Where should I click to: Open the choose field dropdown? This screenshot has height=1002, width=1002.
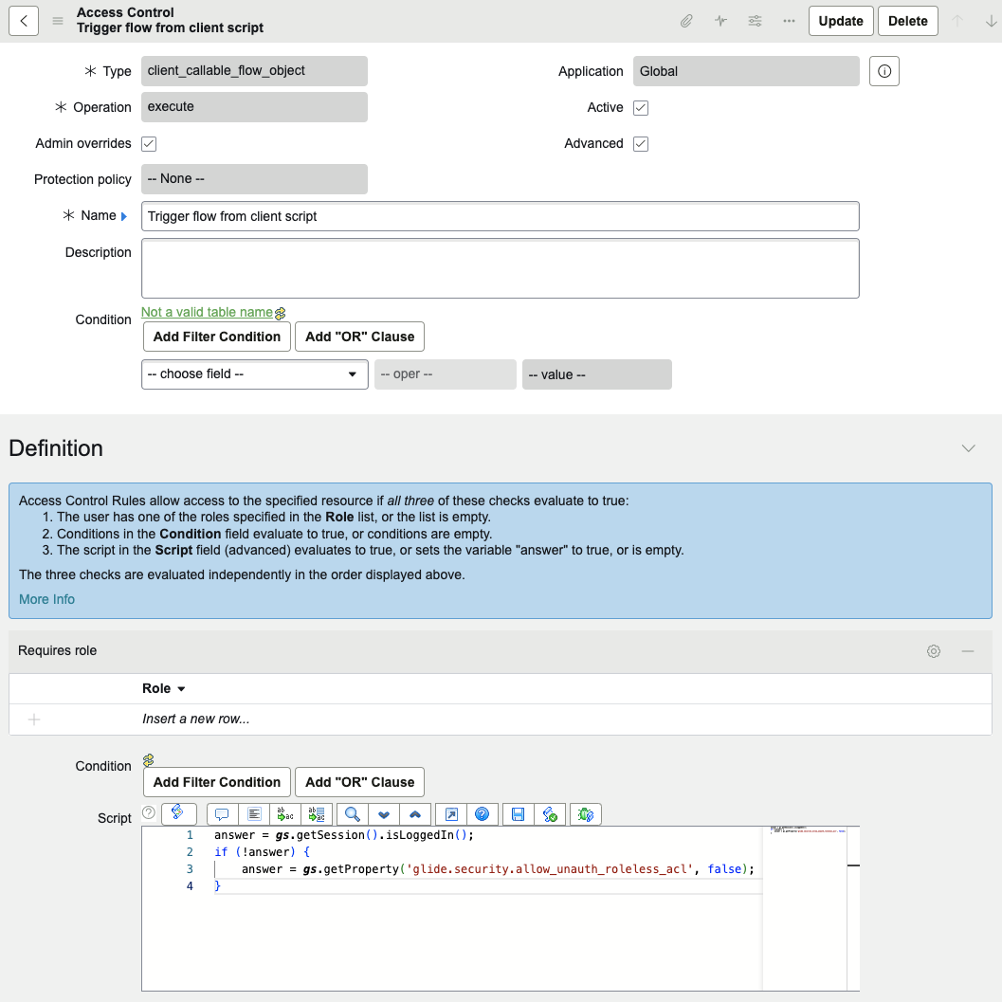point(254,373)
